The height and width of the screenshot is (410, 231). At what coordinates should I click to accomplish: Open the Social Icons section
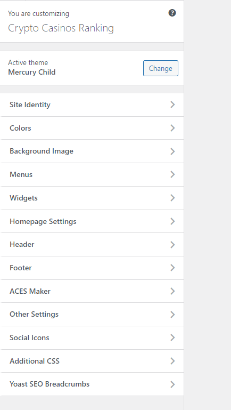coord(92,337)
